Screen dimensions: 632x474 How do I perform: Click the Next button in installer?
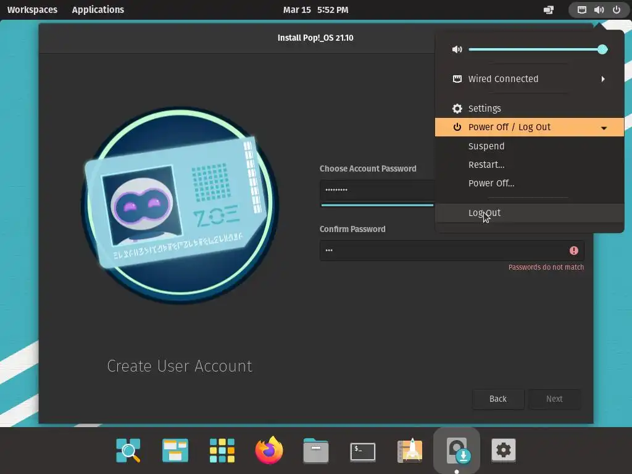554,399
